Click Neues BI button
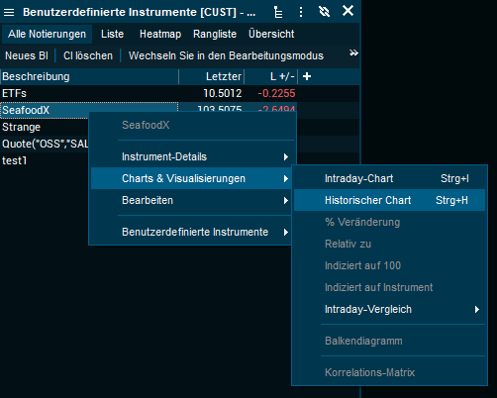 coord(27,55)
